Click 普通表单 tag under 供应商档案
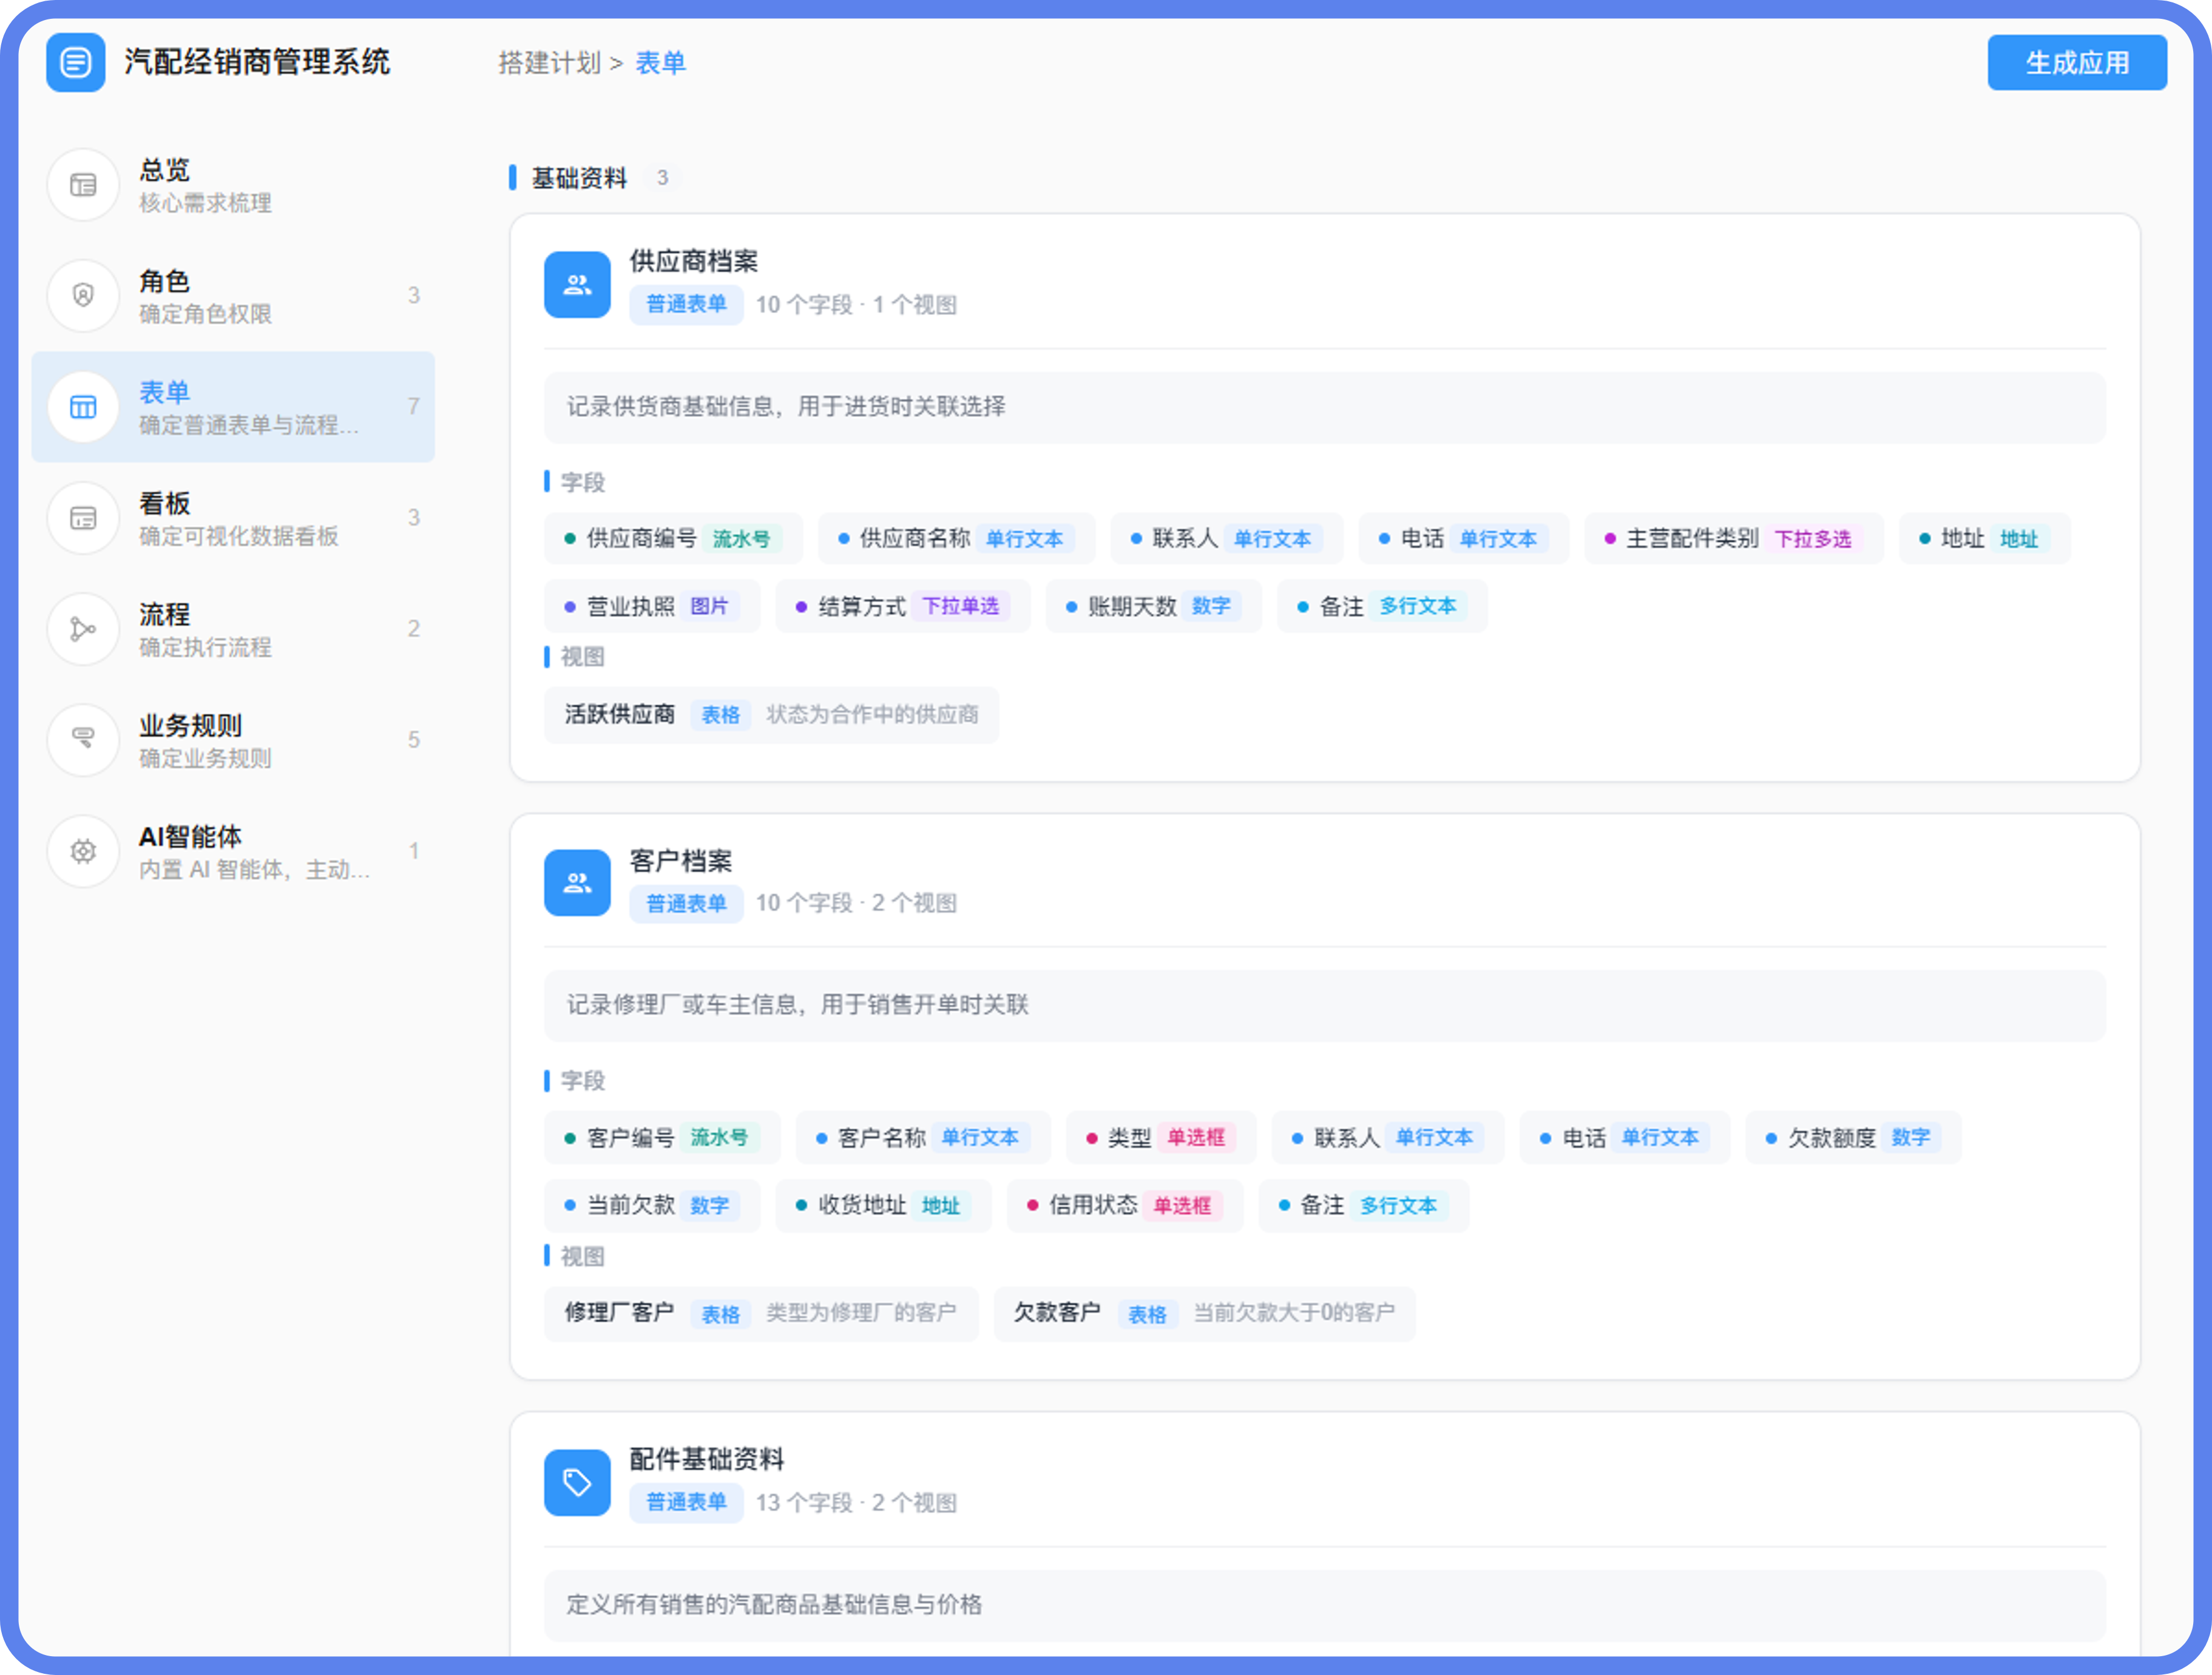The width and height of the screenshot is (2212, 1675). pos(686,304)
